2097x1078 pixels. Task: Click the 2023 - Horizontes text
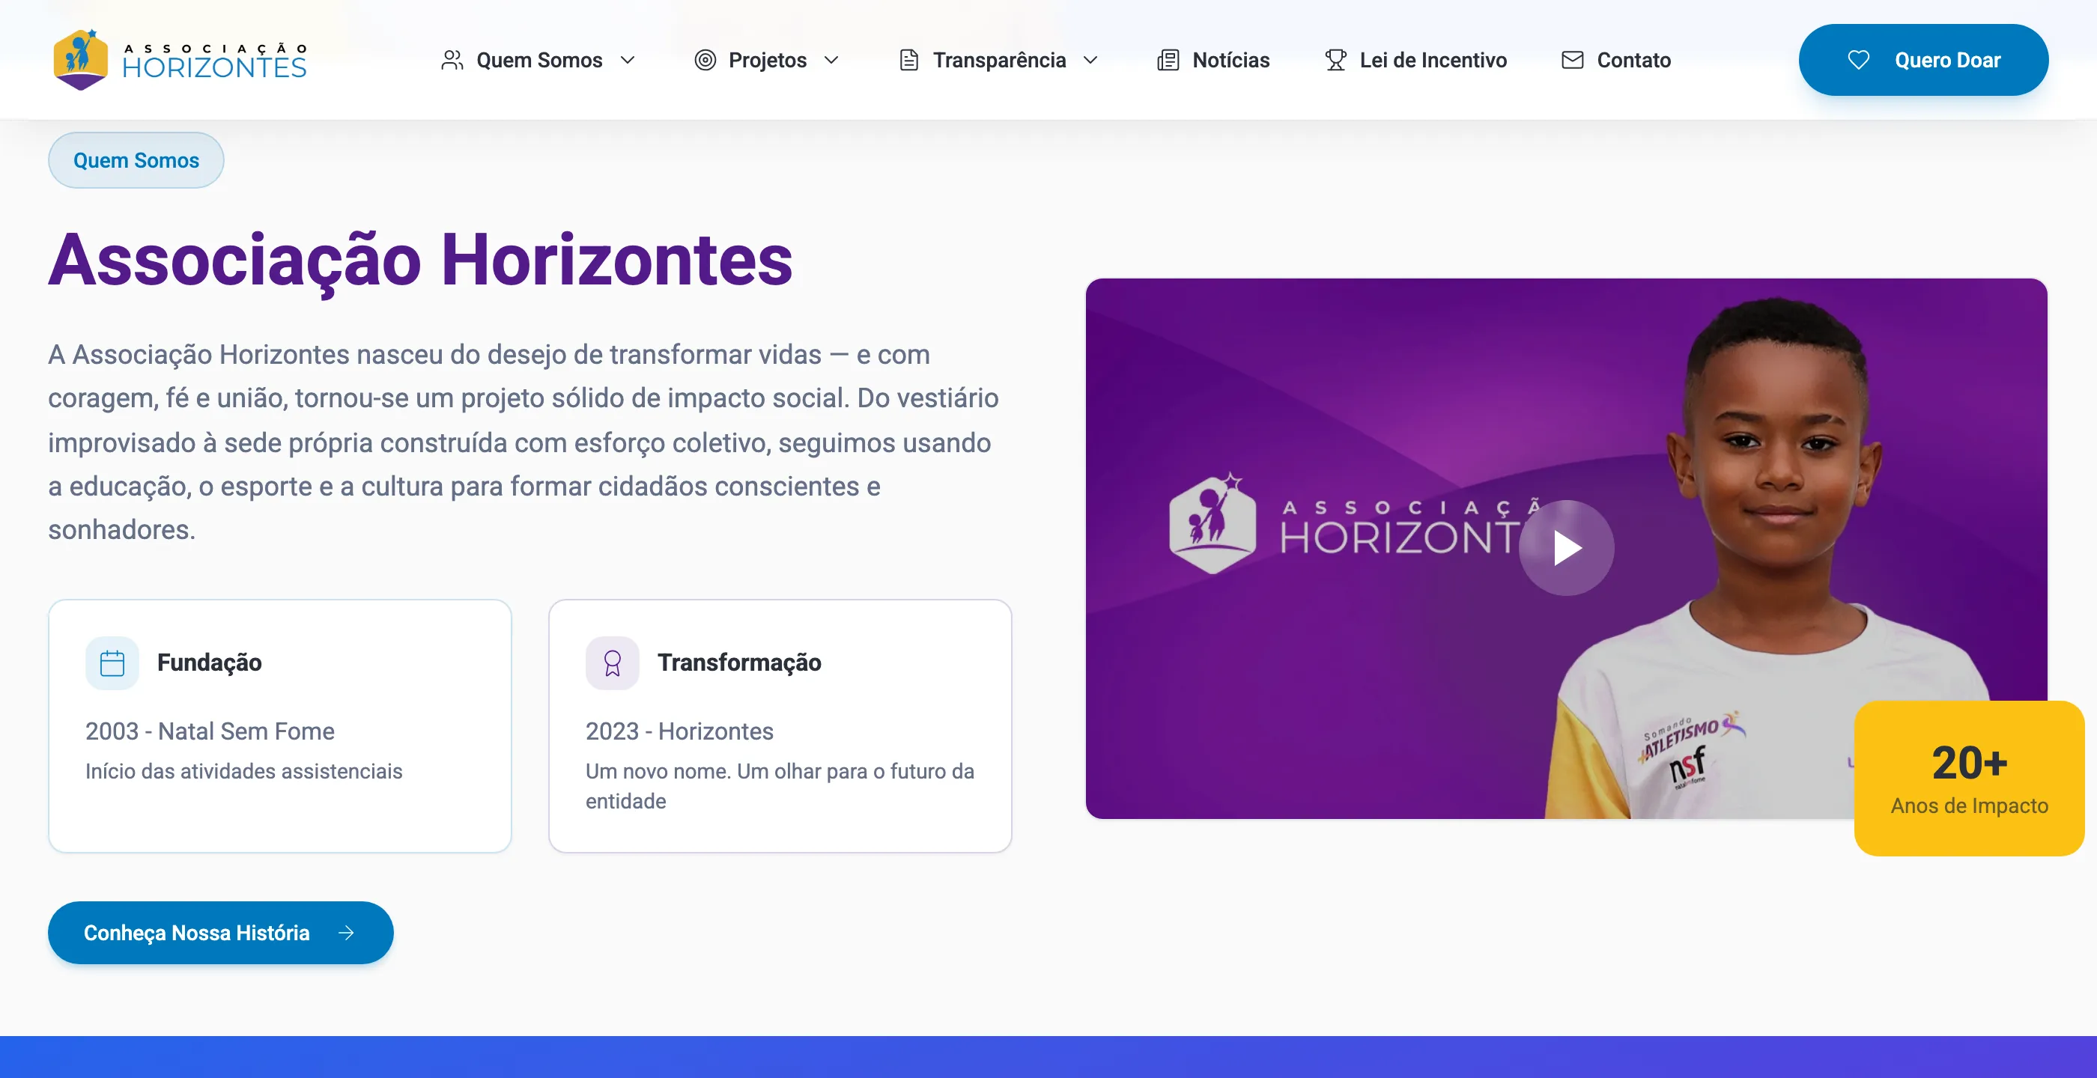[x=680, y=731]
